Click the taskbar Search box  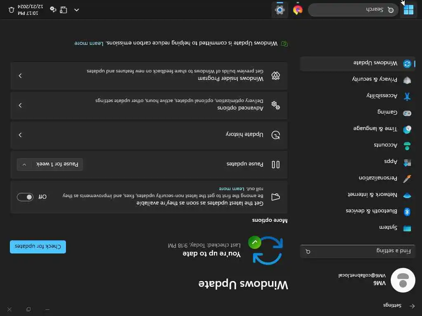tap(353, 10)
